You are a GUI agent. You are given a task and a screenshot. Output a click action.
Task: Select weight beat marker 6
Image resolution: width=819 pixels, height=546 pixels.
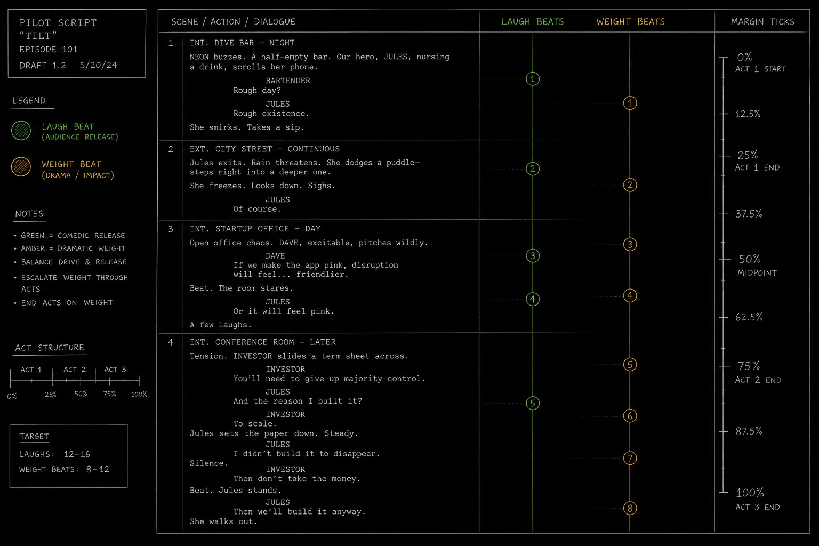pos(630,416)
